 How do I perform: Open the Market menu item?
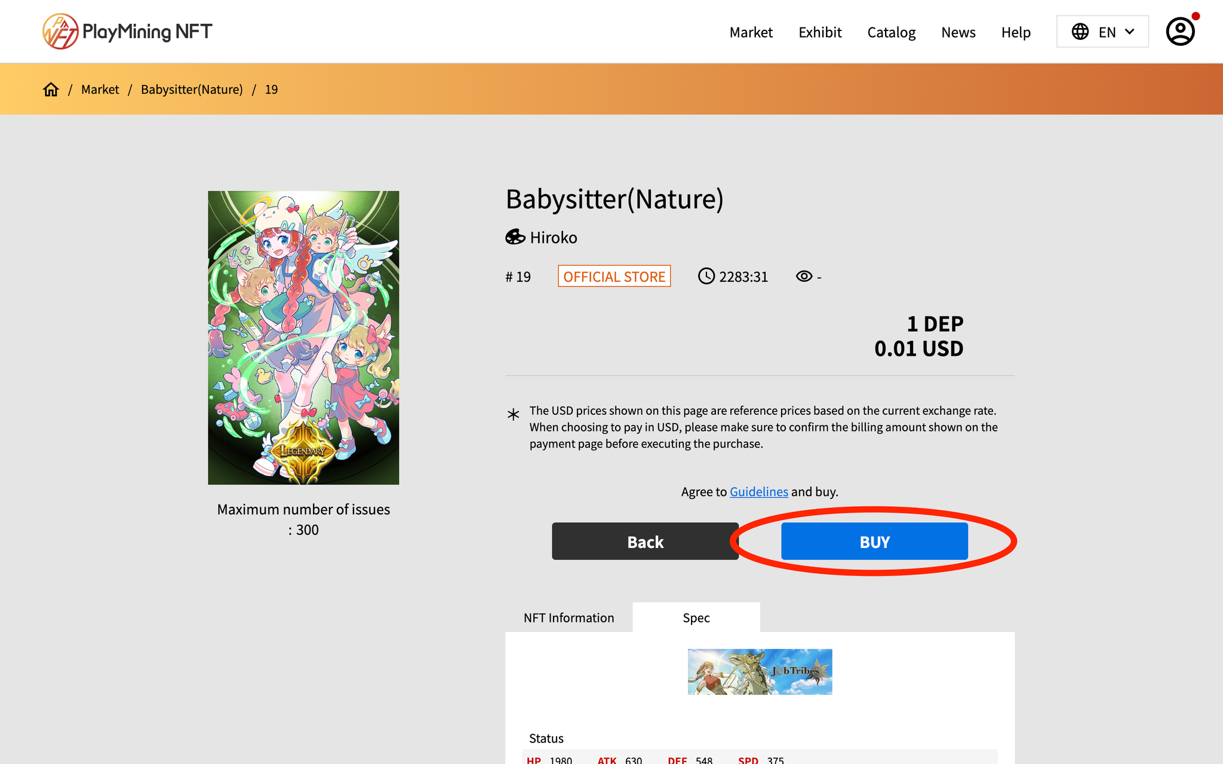pos(751,32)
